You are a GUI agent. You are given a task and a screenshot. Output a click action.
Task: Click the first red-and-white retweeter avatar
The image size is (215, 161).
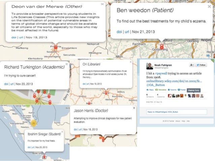[x=170, y=96]
